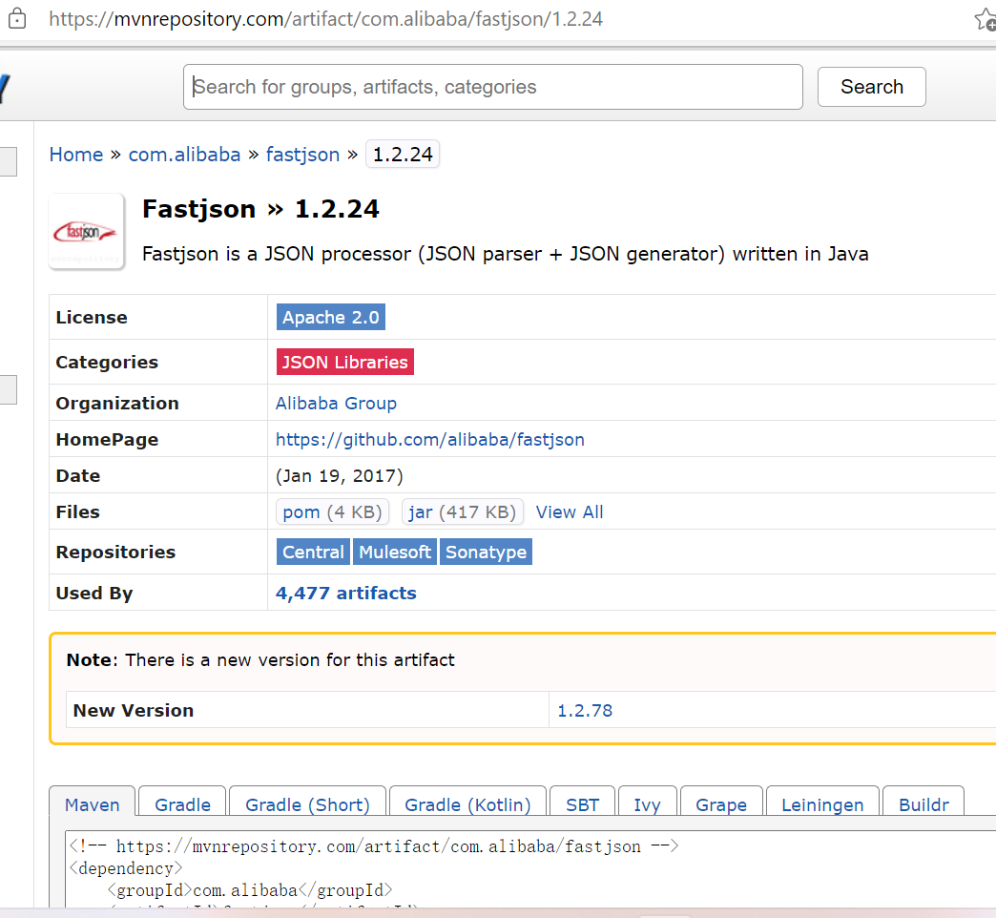Download the jar (417 KB) file
Image resolution: width=996 pixels, height=918 pixels.
[463, 511]
